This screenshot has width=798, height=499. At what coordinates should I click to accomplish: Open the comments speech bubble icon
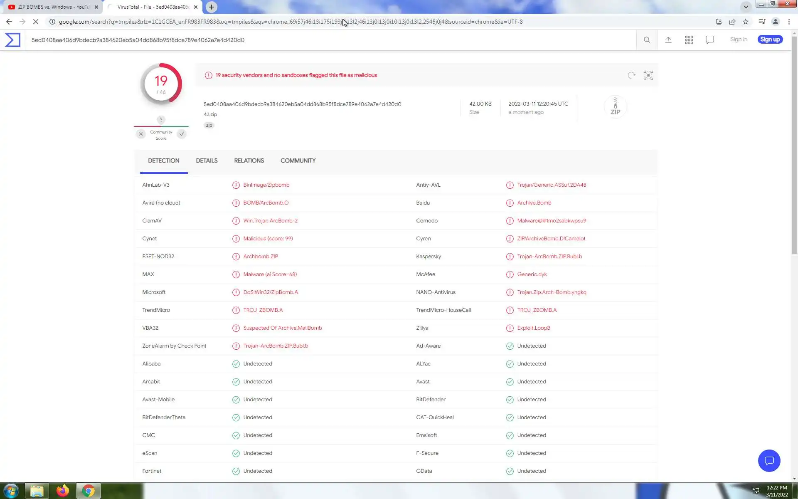click(x=710, y=40)
